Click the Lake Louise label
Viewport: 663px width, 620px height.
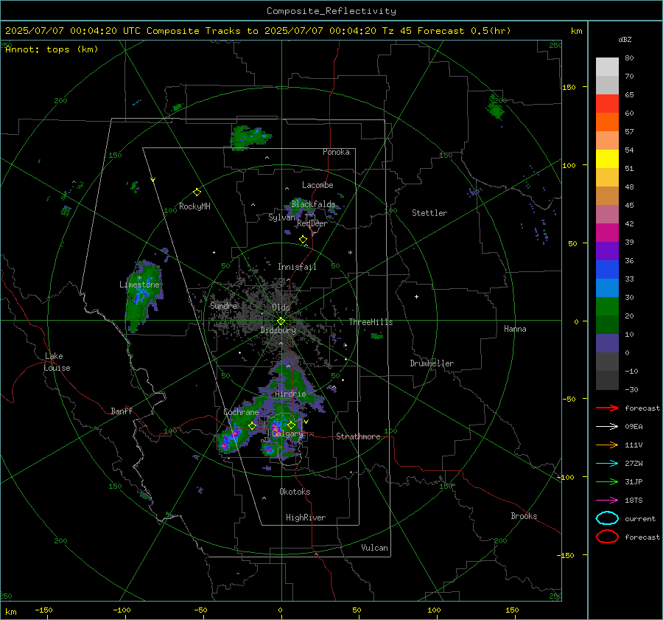[x=57, y=362]
